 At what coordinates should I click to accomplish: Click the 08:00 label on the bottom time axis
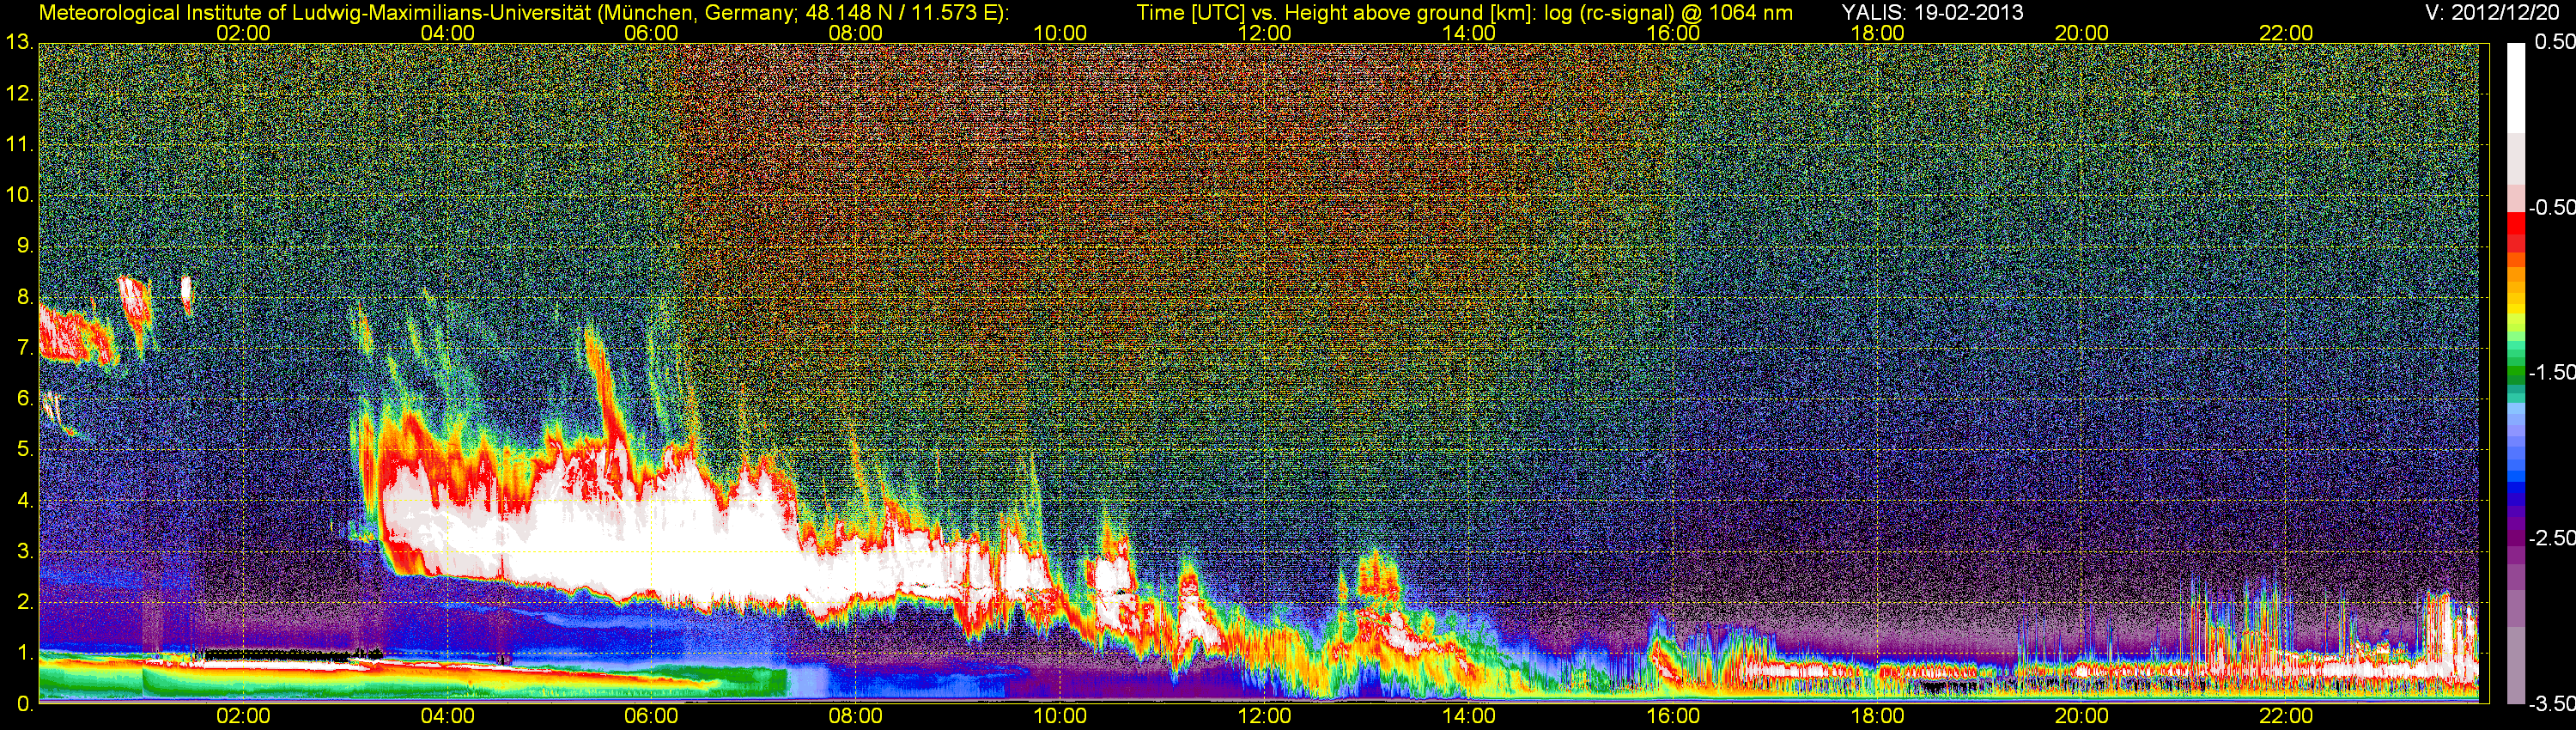(x=856, y=716)
